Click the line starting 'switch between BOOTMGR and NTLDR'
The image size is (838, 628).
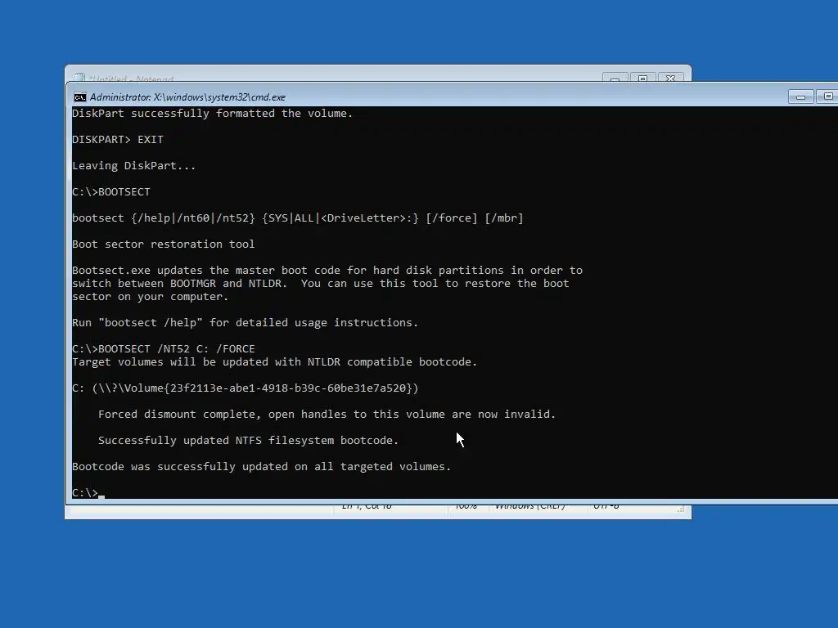(321, 284)
